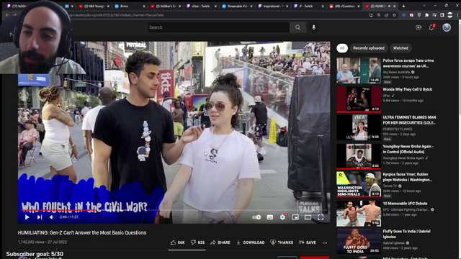Click the page scrollbar on the right
Image resolution: width=461 pixels, height=259 pixels.
pos(460,140)
